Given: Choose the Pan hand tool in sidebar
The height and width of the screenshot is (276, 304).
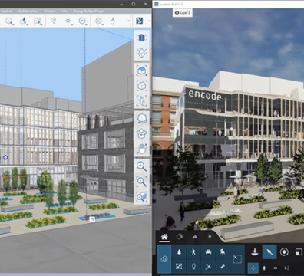Looking at the screenshot, I should click(x=141, y=149).
